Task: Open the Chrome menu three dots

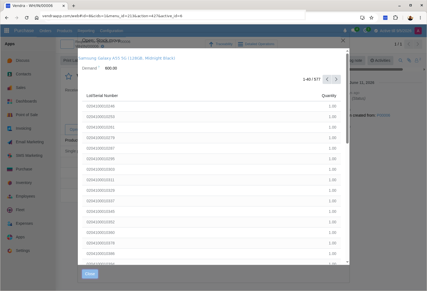Action: (x=420, y=18)
